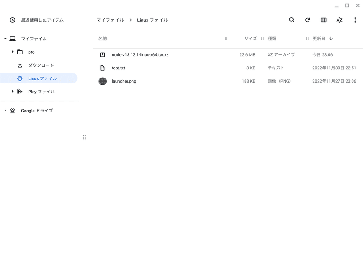
Task: Click Linux ファイル breadcrumb
Action: [x=152, y=20]
